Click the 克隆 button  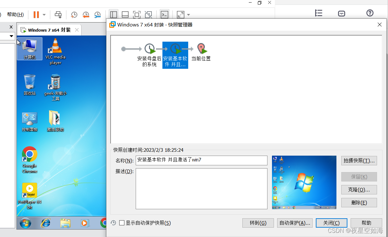coord(359,190)
